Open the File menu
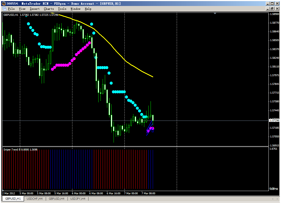Viewport: 281px width, 203px height. point(11,9)
